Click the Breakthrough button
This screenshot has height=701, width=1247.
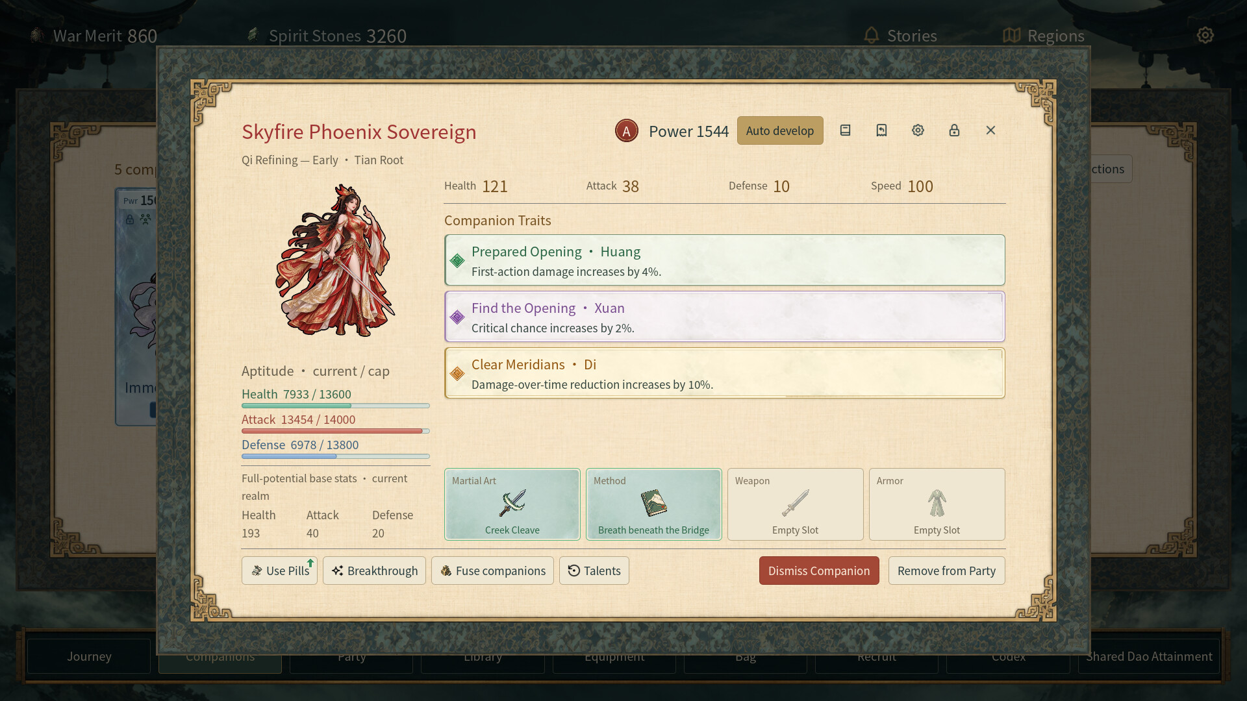tap(375, 571)
